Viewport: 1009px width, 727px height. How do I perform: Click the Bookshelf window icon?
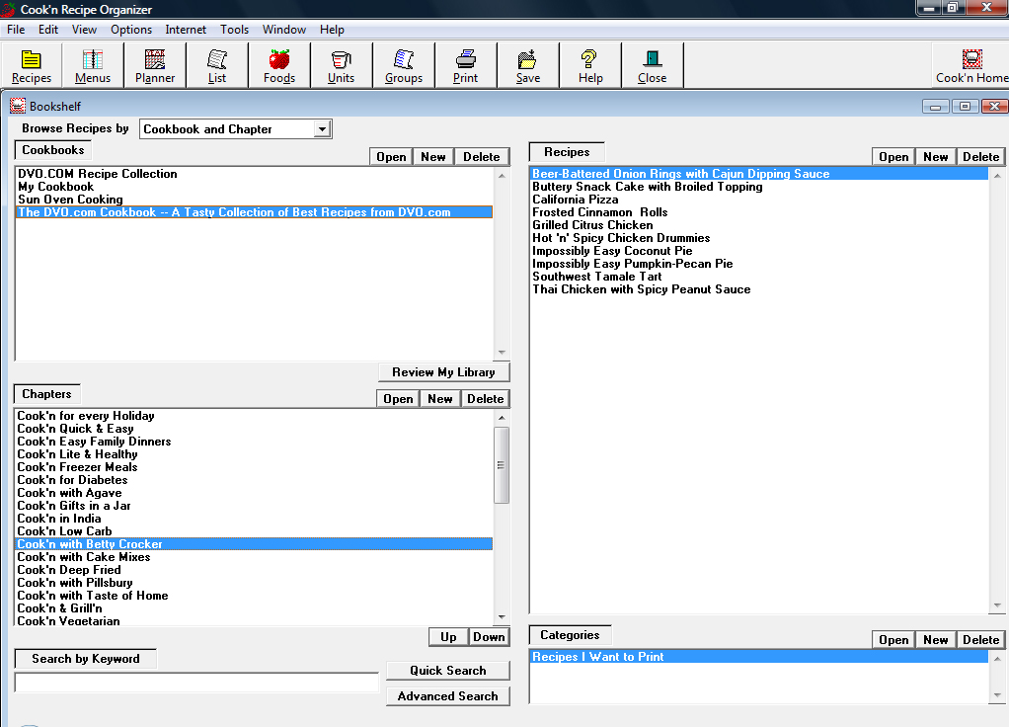[18, 107]
